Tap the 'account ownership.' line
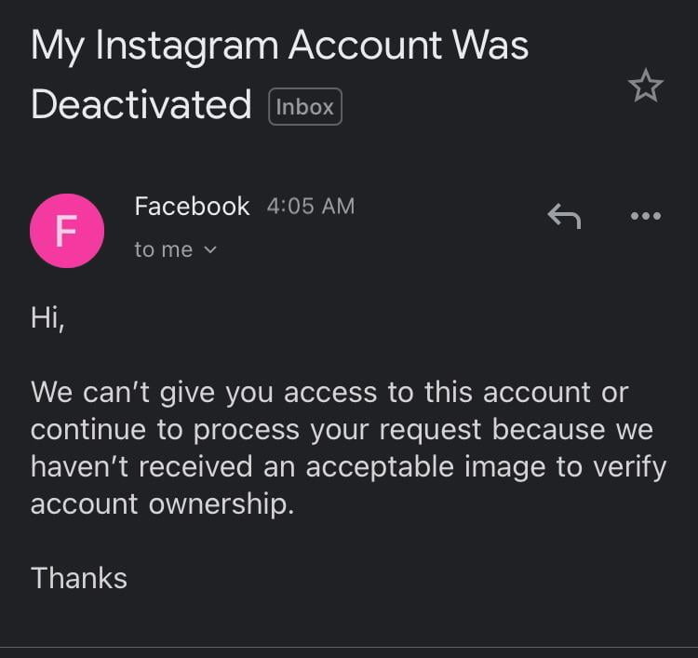Screen dimensions: 698x658 [162, 504]
